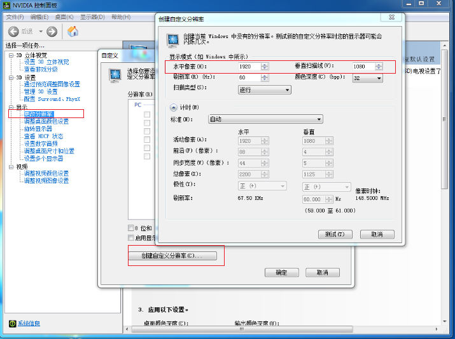
Task: Select 更改分辨率 in the tree
Action: [38, 114]
